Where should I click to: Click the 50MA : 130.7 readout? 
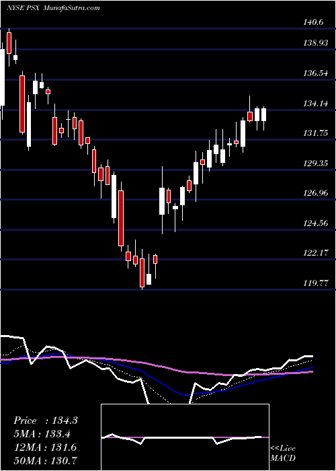(x=45, y=460)
